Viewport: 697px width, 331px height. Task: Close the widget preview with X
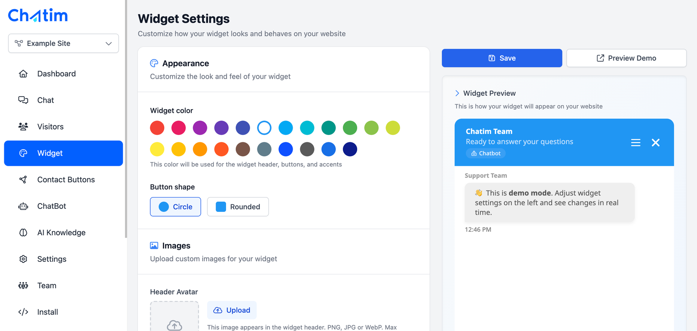656,143
